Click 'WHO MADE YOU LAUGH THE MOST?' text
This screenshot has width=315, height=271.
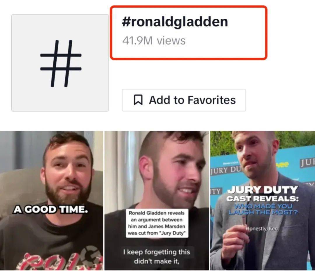click(x=263, y=209)
